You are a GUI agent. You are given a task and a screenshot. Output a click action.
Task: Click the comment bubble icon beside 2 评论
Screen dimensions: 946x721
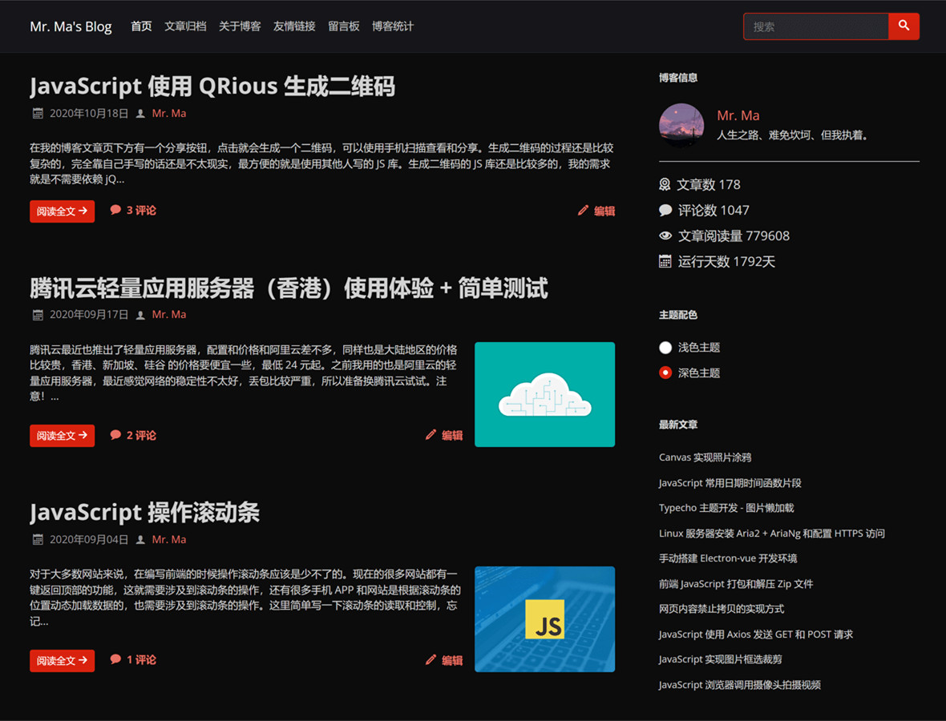pos(115,435)
